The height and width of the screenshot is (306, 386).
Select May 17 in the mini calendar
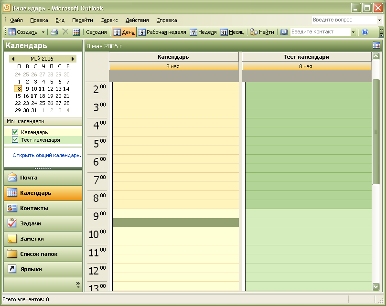(x=34, y=96)
